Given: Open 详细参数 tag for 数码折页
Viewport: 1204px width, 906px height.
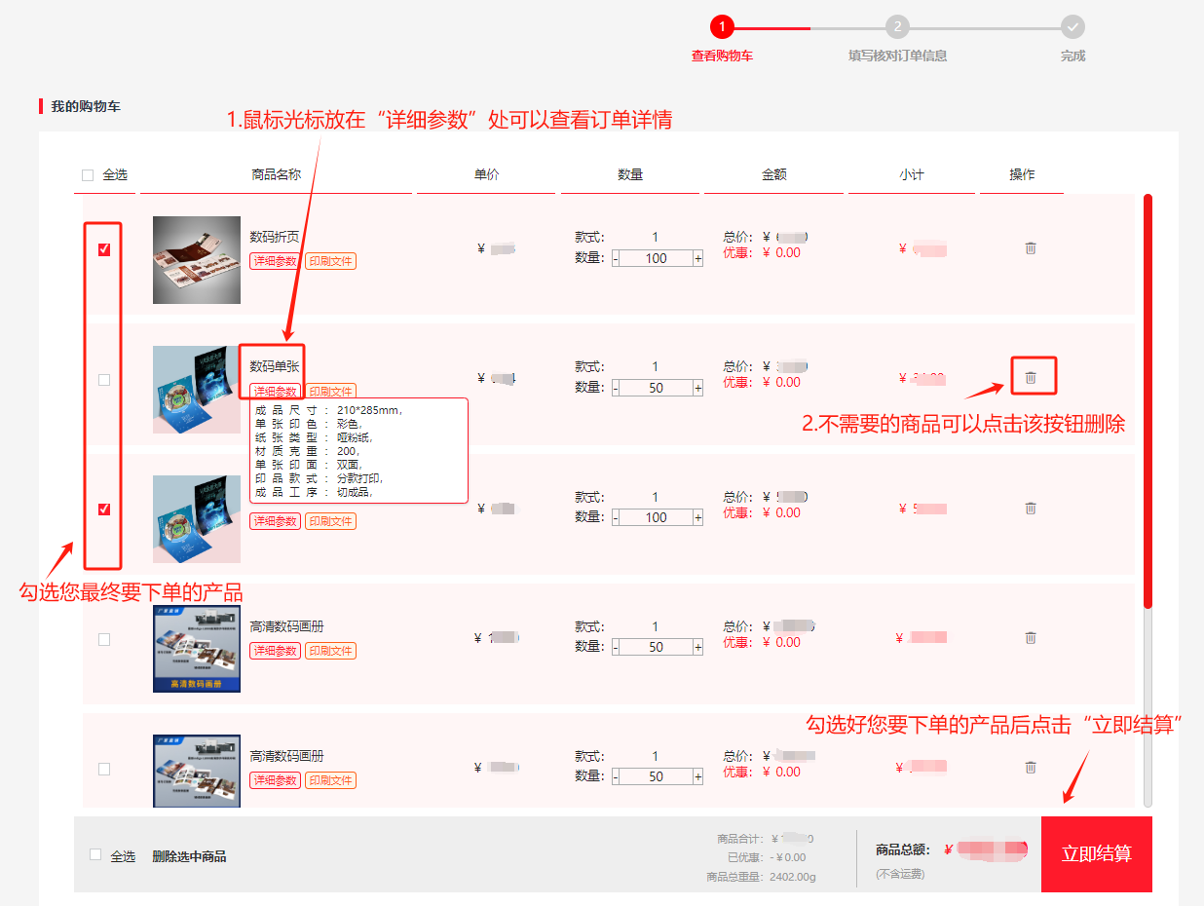Looking at the screenshot, I should click(x=275, y=261).
